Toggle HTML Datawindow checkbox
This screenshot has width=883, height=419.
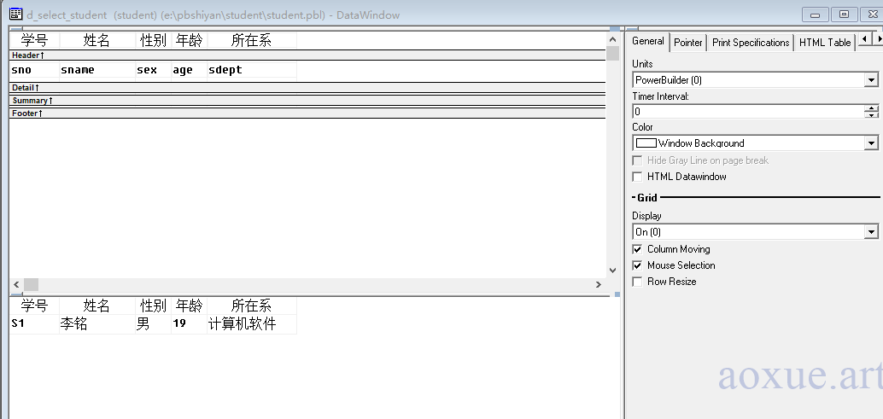pyautogui.click(x=637, y=177)
